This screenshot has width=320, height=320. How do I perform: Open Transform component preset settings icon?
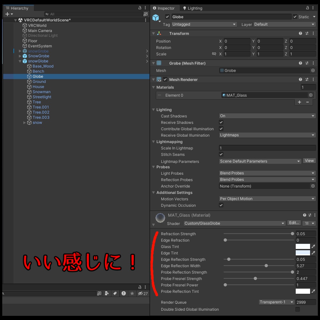tap(307, 33)
